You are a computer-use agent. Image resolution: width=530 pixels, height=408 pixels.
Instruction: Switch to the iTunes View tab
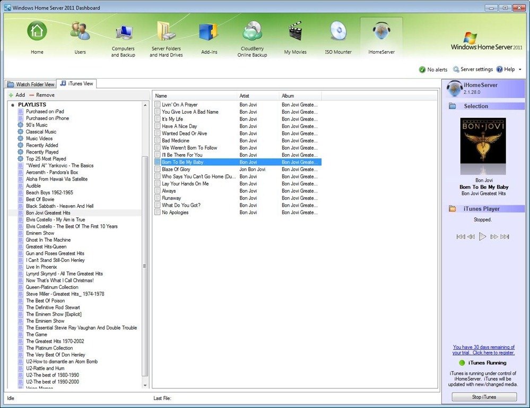77,83
